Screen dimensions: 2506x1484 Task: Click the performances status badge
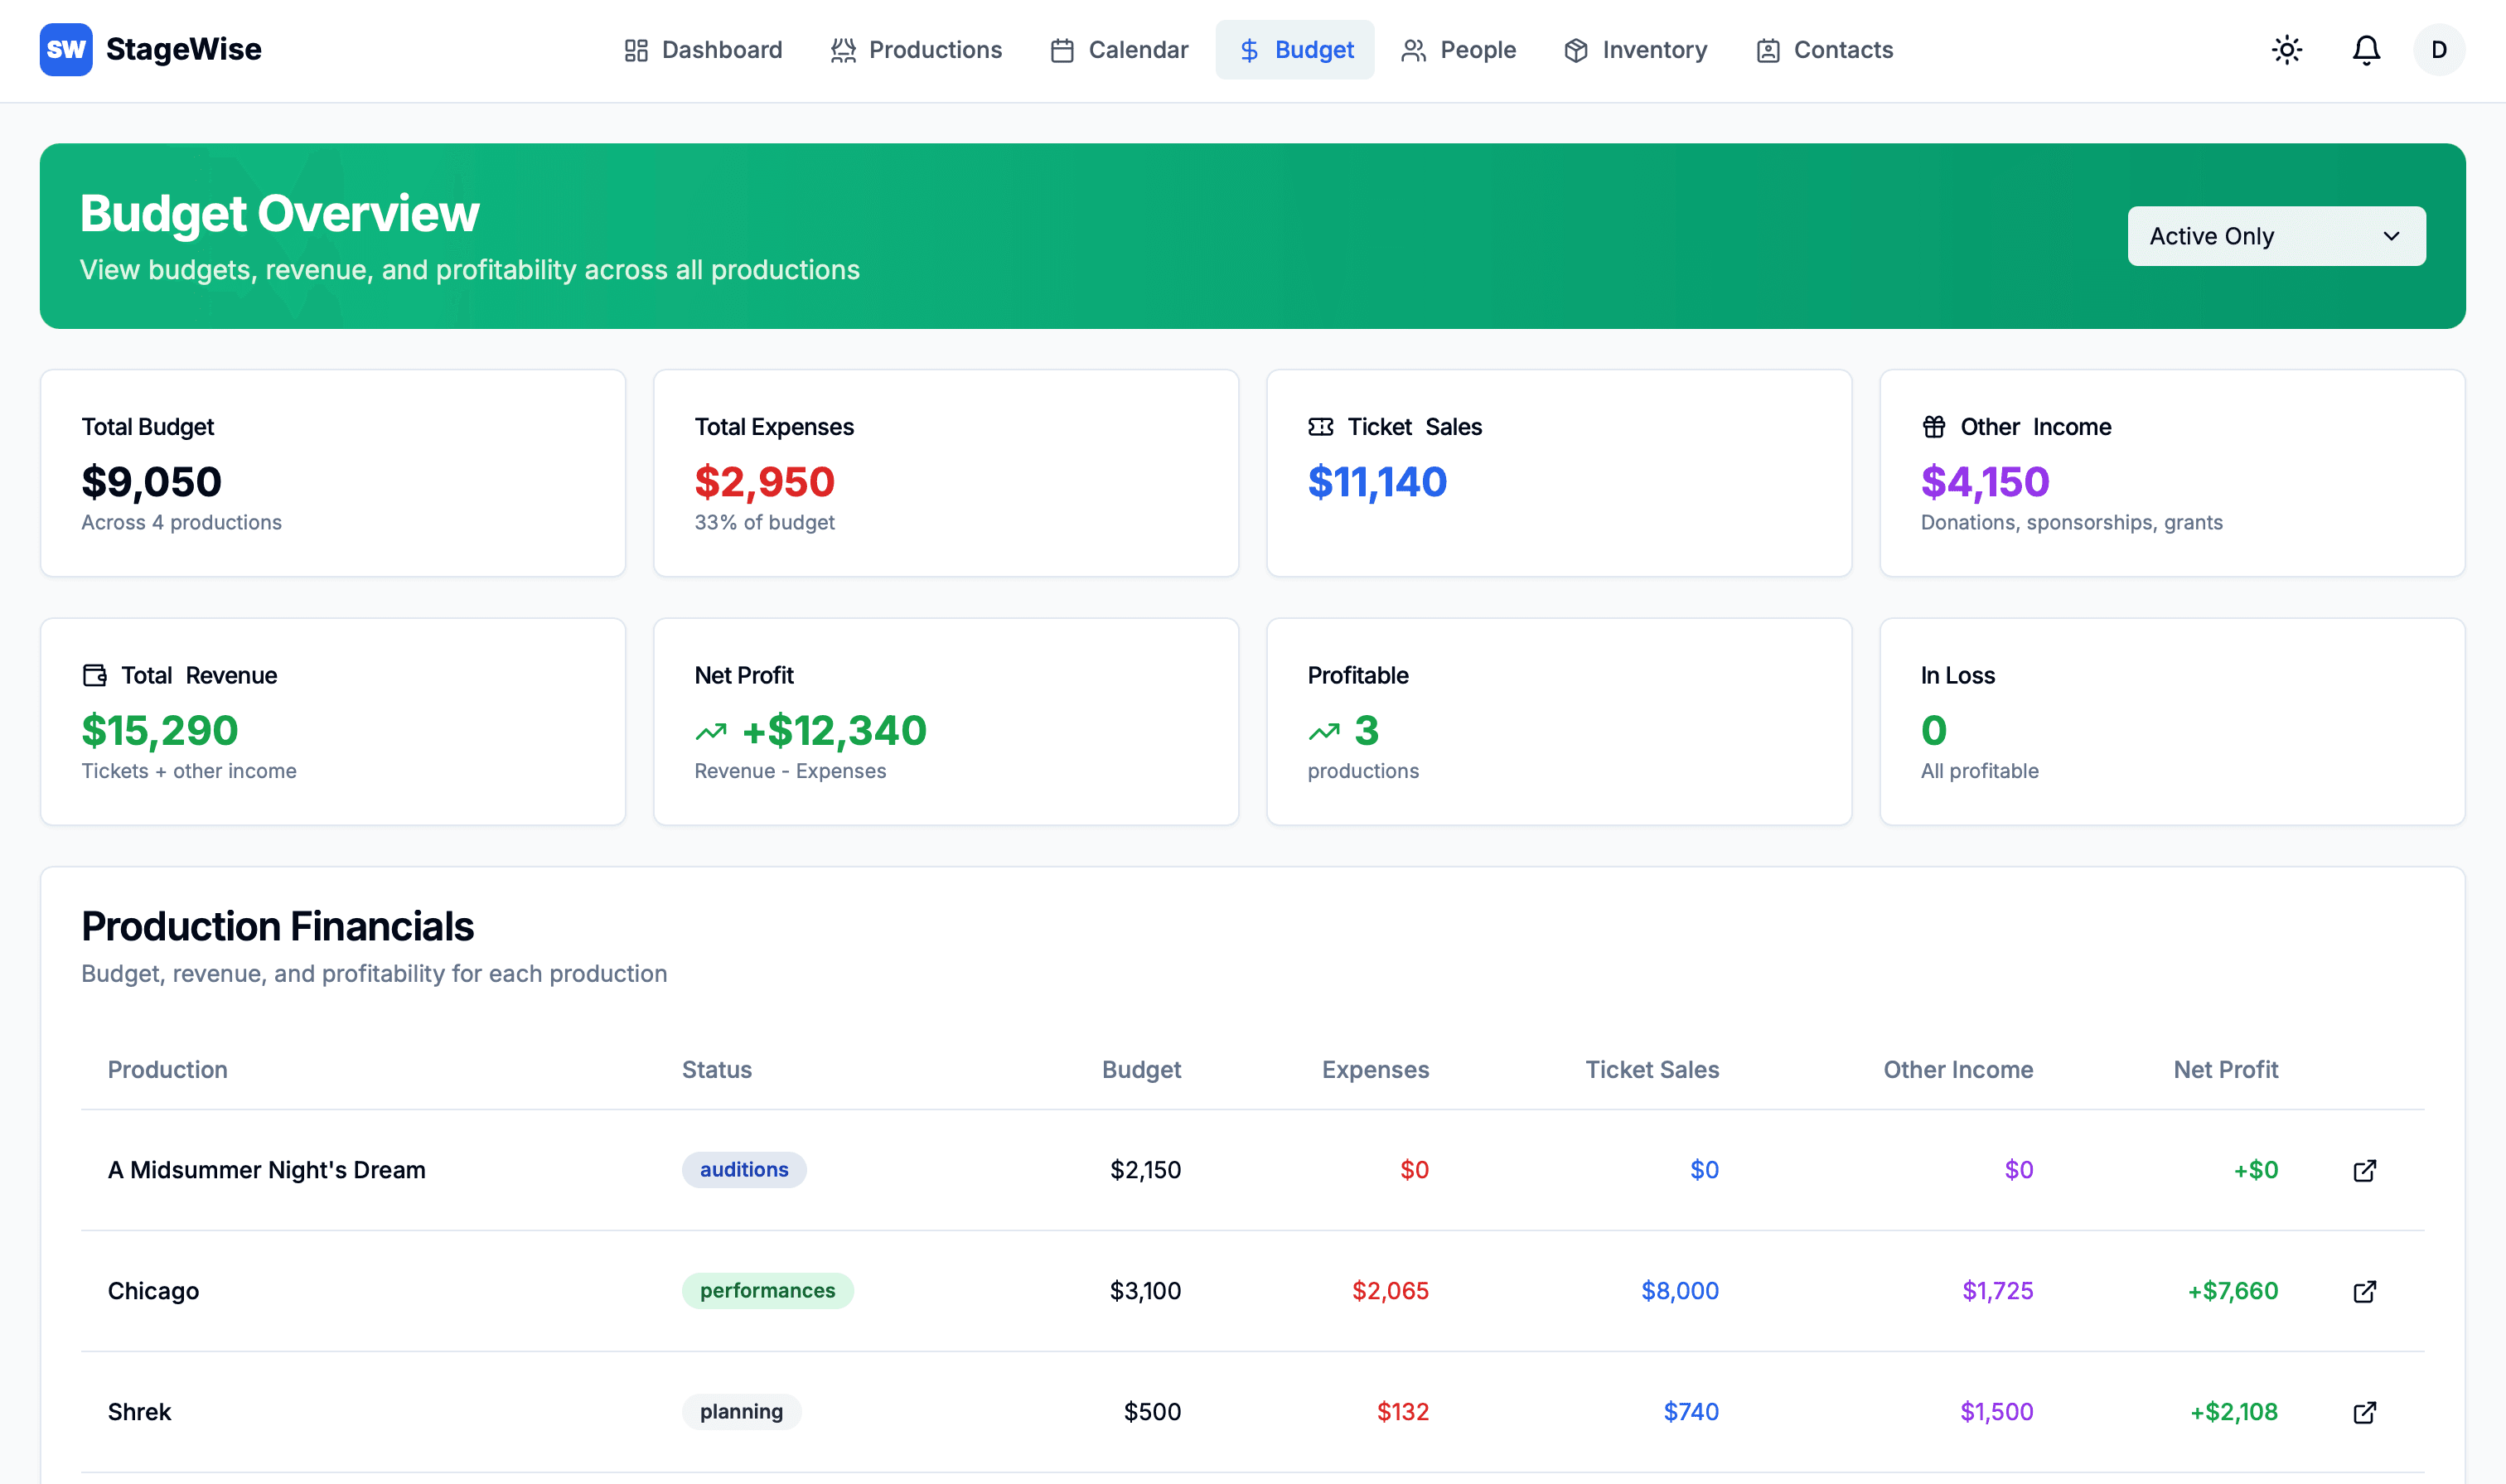click(767, 1291)
